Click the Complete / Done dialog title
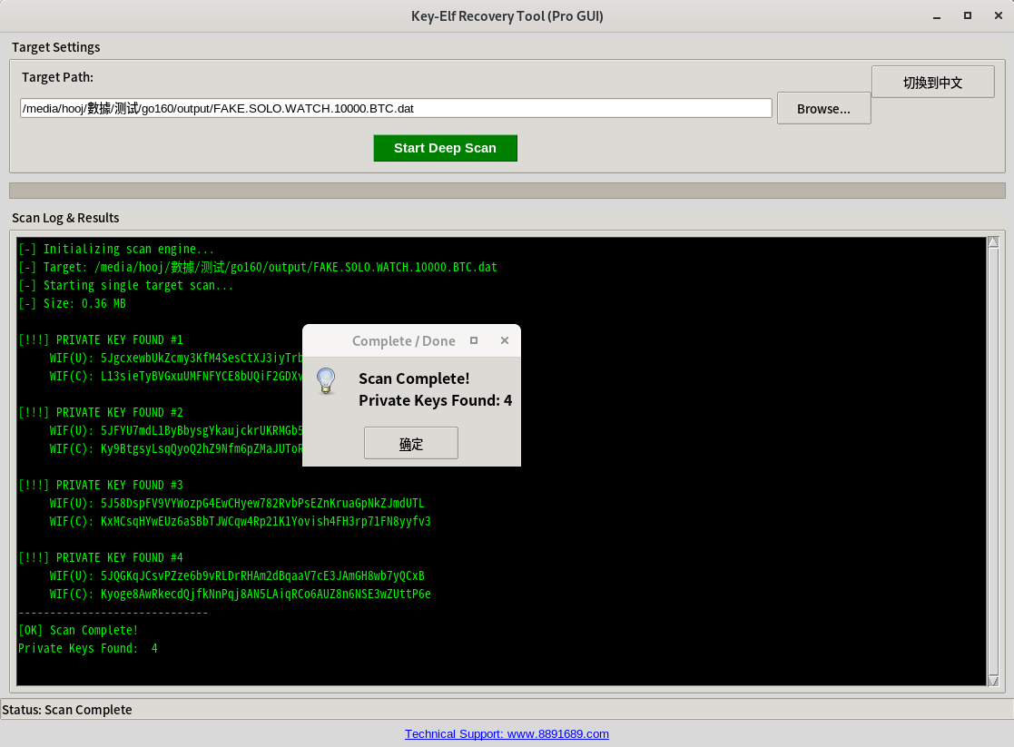Viewport: 1014px width, 747px height. 404,340
